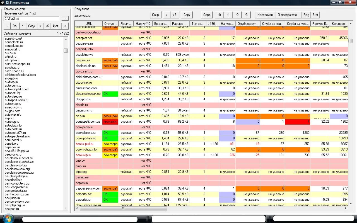The height and width of the screenshot is (223, 357).
Task: Click the 'Ист.' button
Action: click(x=56, y=26)
